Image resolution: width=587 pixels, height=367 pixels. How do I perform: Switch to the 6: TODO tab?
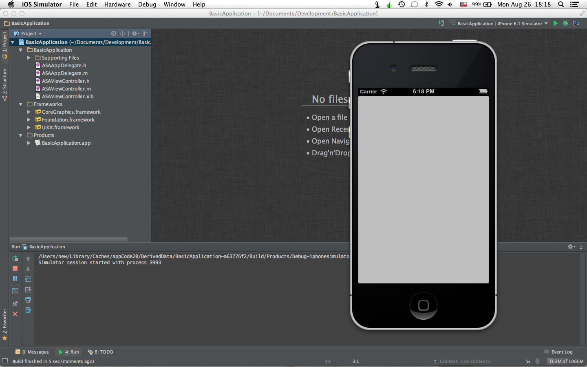[100, 352]
